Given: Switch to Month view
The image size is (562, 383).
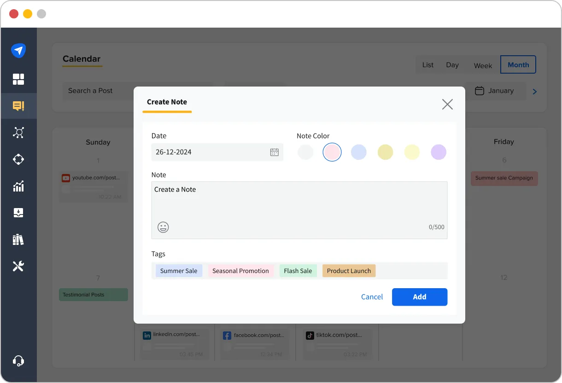Looking at the screenshot, I should pyautogui.click(x=518, y=65).
